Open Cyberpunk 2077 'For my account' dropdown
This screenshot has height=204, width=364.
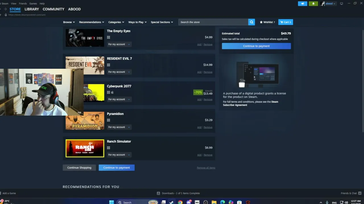(119, 99)
